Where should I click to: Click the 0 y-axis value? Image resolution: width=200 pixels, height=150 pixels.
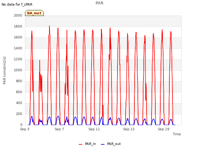21,125
